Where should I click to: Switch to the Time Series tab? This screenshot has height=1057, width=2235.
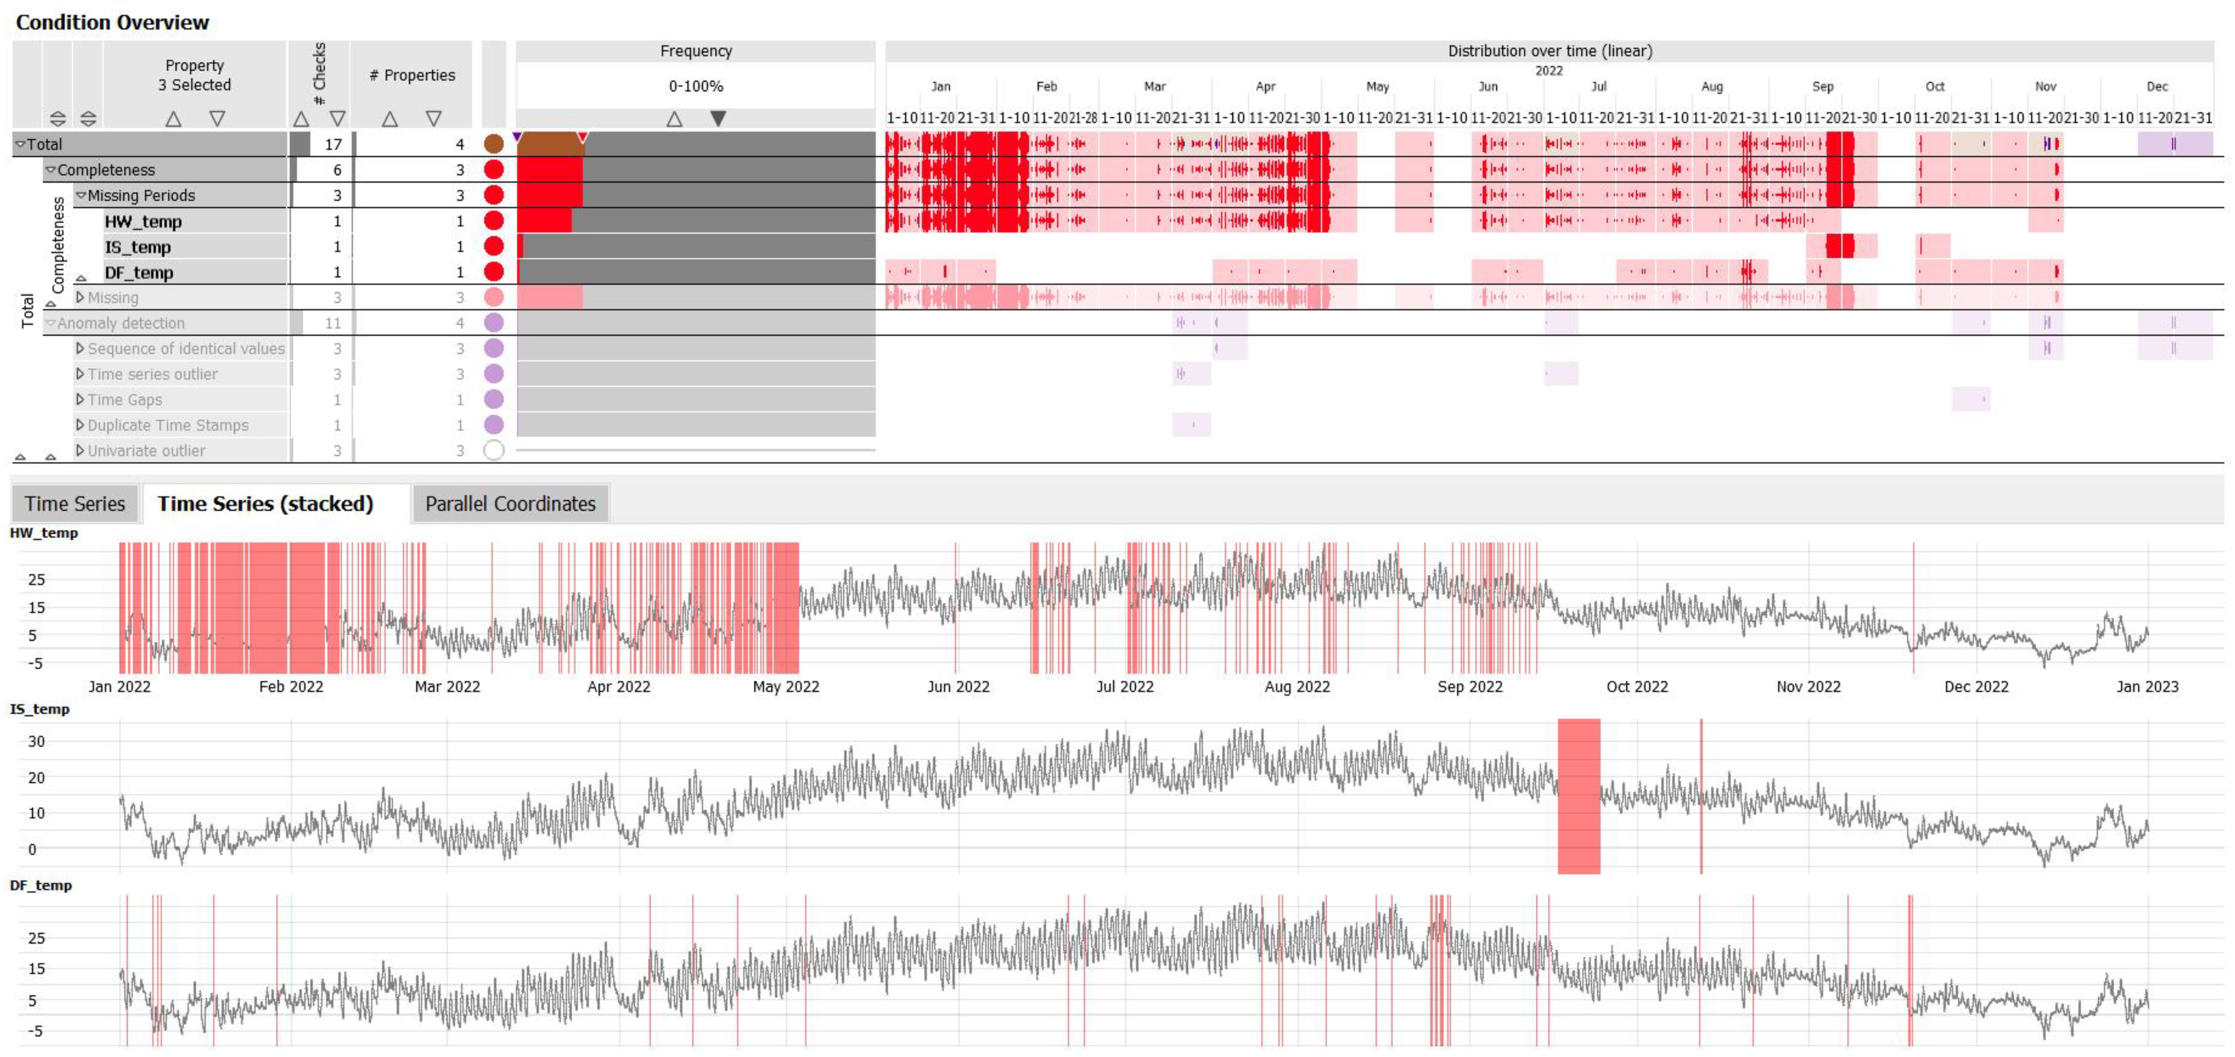(x=75, y=504)
